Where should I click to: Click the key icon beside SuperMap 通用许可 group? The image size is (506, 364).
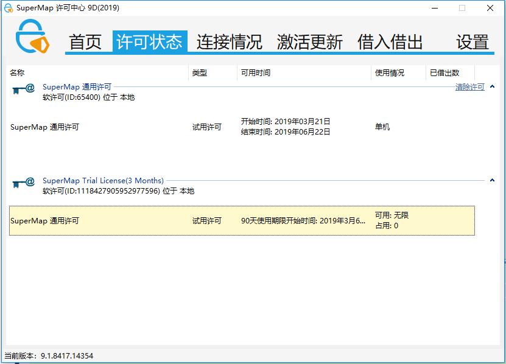point(24,89)
